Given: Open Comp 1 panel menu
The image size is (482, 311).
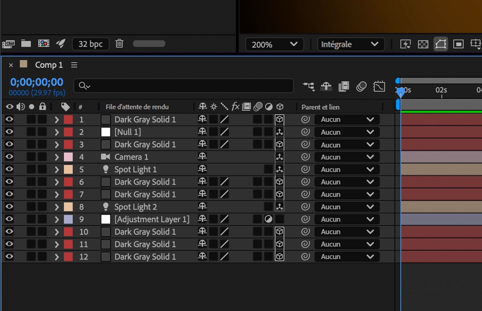Looking at the screenshot, I should [x=74, y=65].
